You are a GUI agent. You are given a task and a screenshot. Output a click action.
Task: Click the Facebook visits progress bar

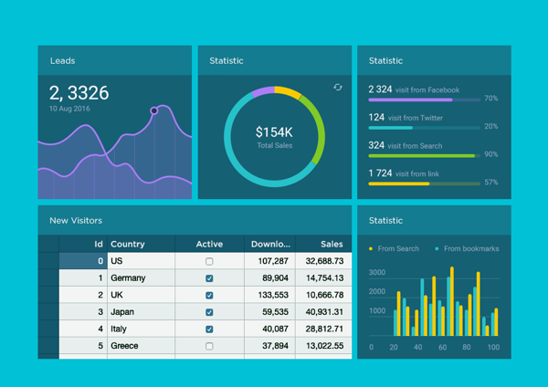425,99
